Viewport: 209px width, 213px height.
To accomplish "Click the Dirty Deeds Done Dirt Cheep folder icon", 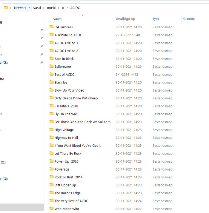I will pos(51,98).
